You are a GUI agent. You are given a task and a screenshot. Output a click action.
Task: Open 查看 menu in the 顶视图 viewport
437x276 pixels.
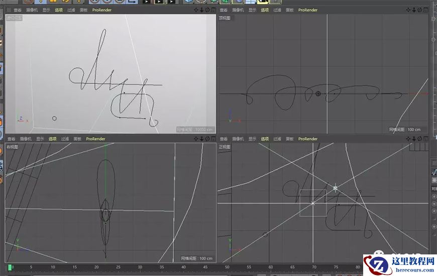tap(224, 10)
